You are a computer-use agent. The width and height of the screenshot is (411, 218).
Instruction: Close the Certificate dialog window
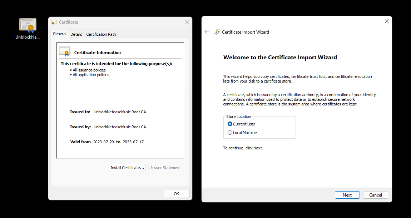pyautogui.click(x=187, y=22)
